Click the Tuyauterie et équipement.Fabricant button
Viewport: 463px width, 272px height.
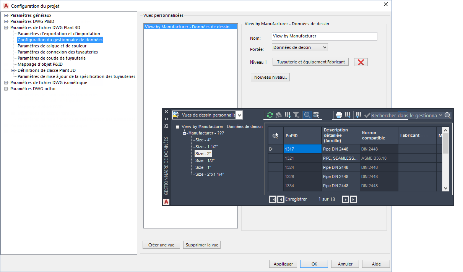pos(310,62)
